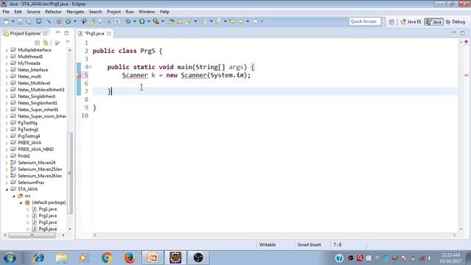Expand the Netex_Multilevel project
Viewport: 471px width, 265px height.
pyautogui.click(x=7, y=83)
